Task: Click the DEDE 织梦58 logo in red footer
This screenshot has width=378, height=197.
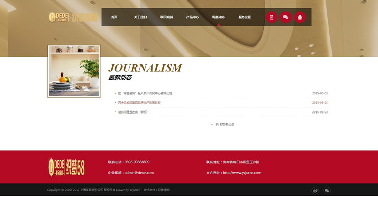Action: [66, 167]
